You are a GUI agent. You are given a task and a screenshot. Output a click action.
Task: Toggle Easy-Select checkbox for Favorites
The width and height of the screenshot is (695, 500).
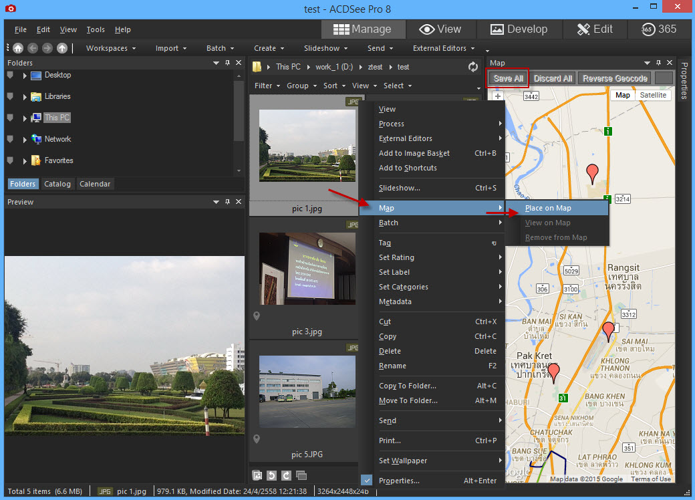click(10, 160)
